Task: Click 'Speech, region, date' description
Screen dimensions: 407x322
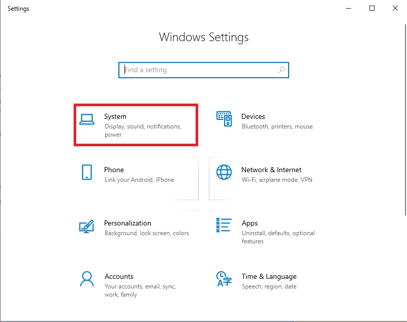Action: (x=269, y=286)
